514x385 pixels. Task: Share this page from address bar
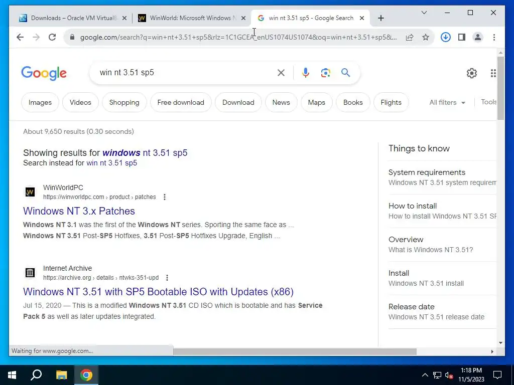410,37
